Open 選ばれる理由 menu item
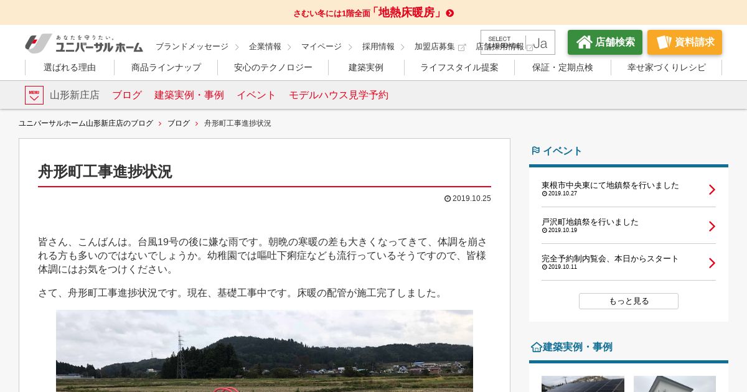747x392 pixels. tap(70, 67)
